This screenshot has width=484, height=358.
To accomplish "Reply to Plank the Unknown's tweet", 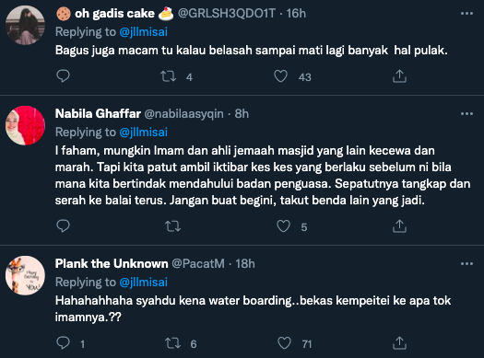I will 64,342.
